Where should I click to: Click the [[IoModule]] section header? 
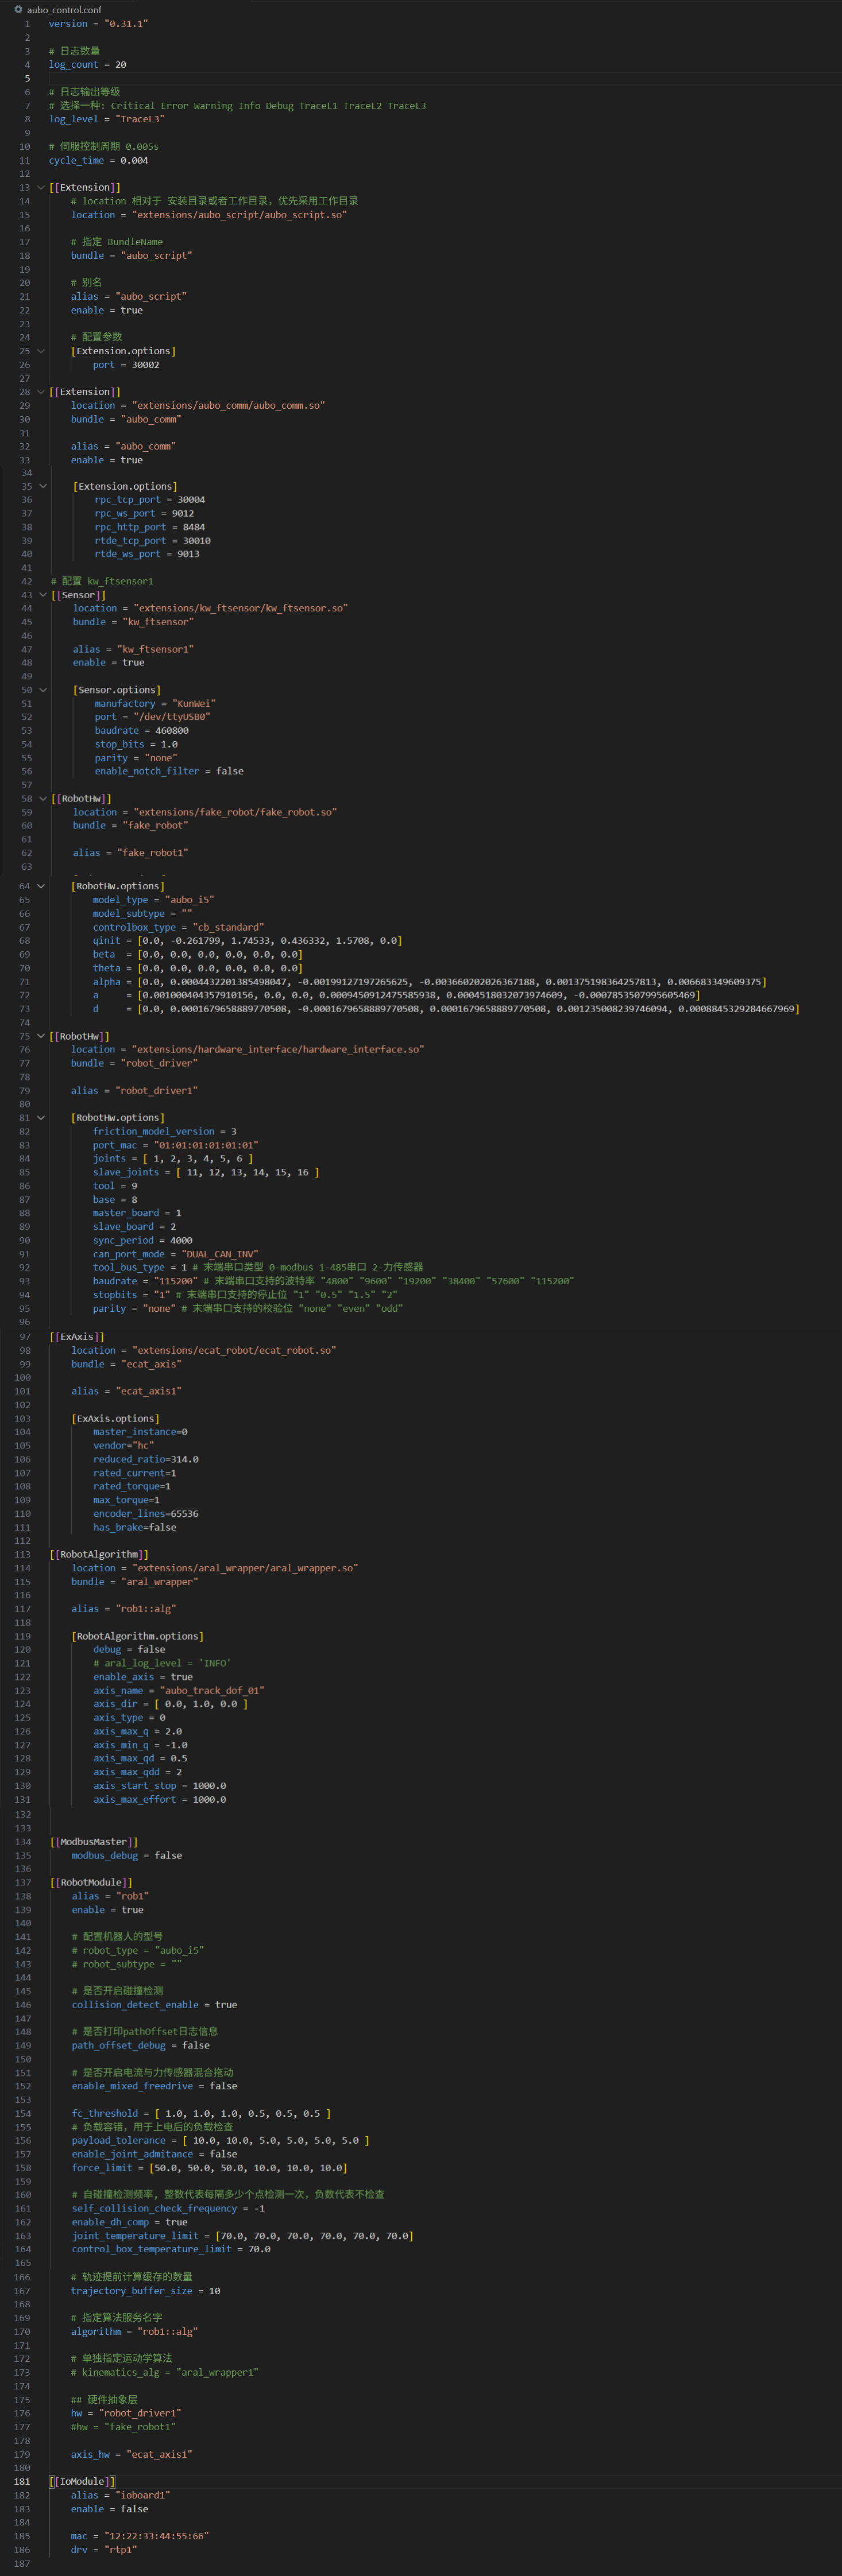click(x=82, y=2482)
